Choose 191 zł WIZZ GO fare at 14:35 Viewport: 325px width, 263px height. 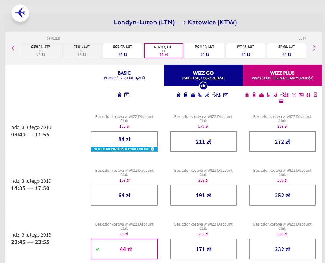click(x=203, y=195)
